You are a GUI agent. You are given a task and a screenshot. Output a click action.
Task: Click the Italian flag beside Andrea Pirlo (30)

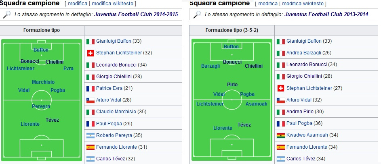coord(281,112)
